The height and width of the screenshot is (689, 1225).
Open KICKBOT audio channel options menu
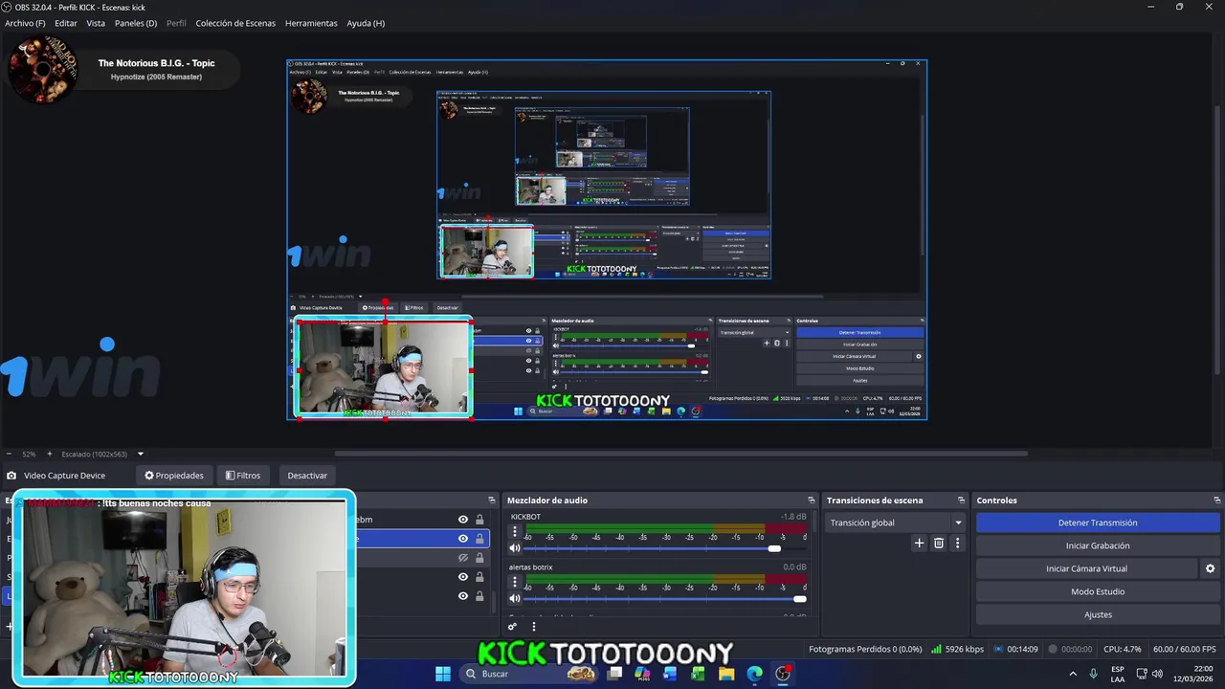[515, 530]
